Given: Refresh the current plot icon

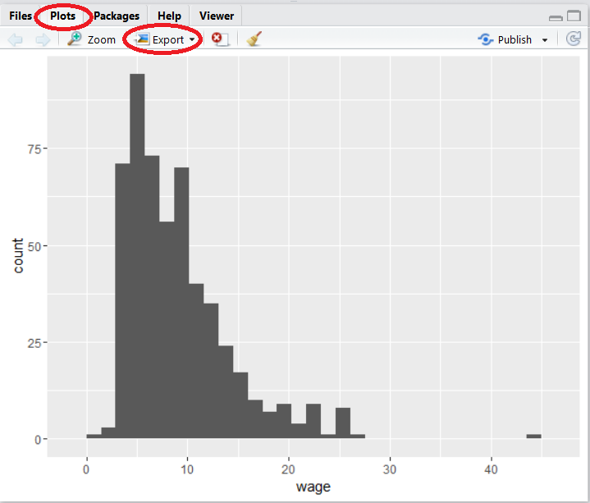Looking at the screenshot, I should click(x=574, y=39).
